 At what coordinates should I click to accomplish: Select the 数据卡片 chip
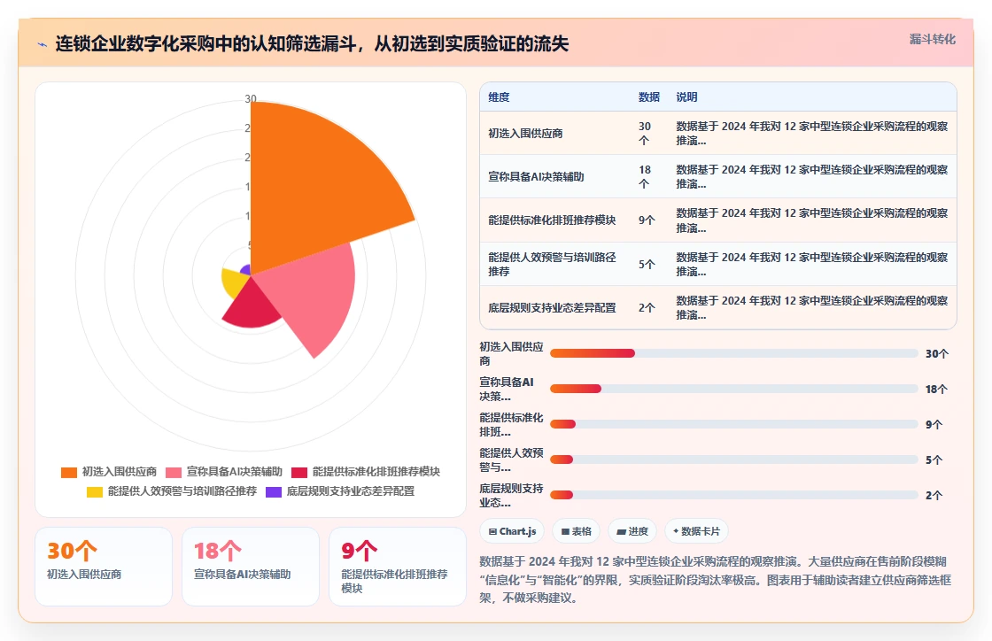pyautogui.click(x=696, y=531)
